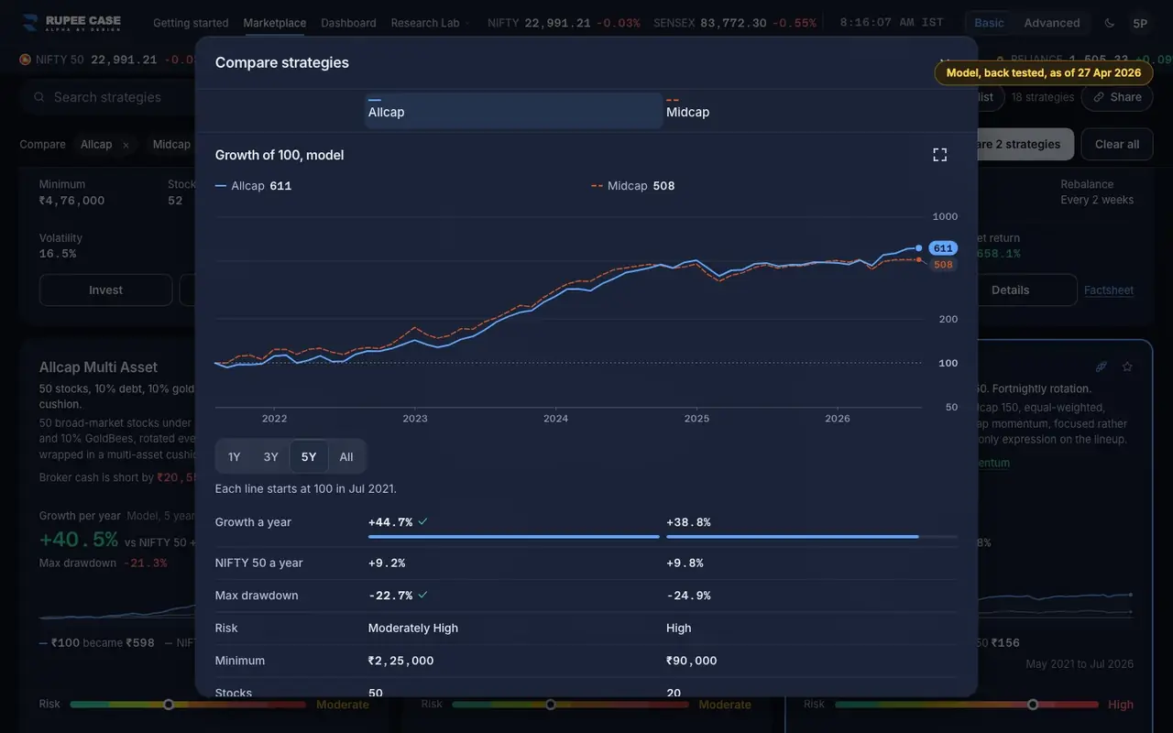Select the Allcap column header

point(513,110)
